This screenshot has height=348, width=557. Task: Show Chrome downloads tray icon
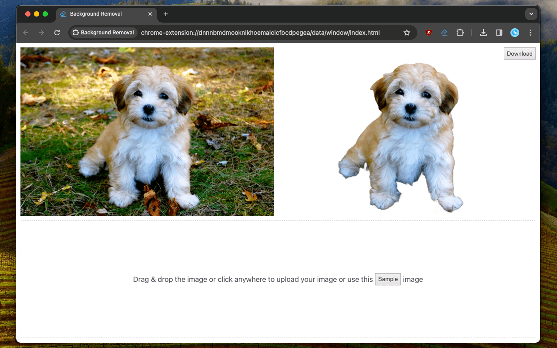[x=483, y=33]
